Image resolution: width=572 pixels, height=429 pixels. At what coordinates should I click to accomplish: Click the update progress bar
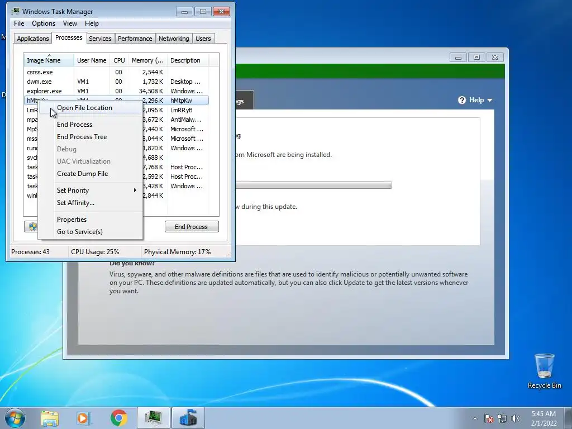[313, 185]
